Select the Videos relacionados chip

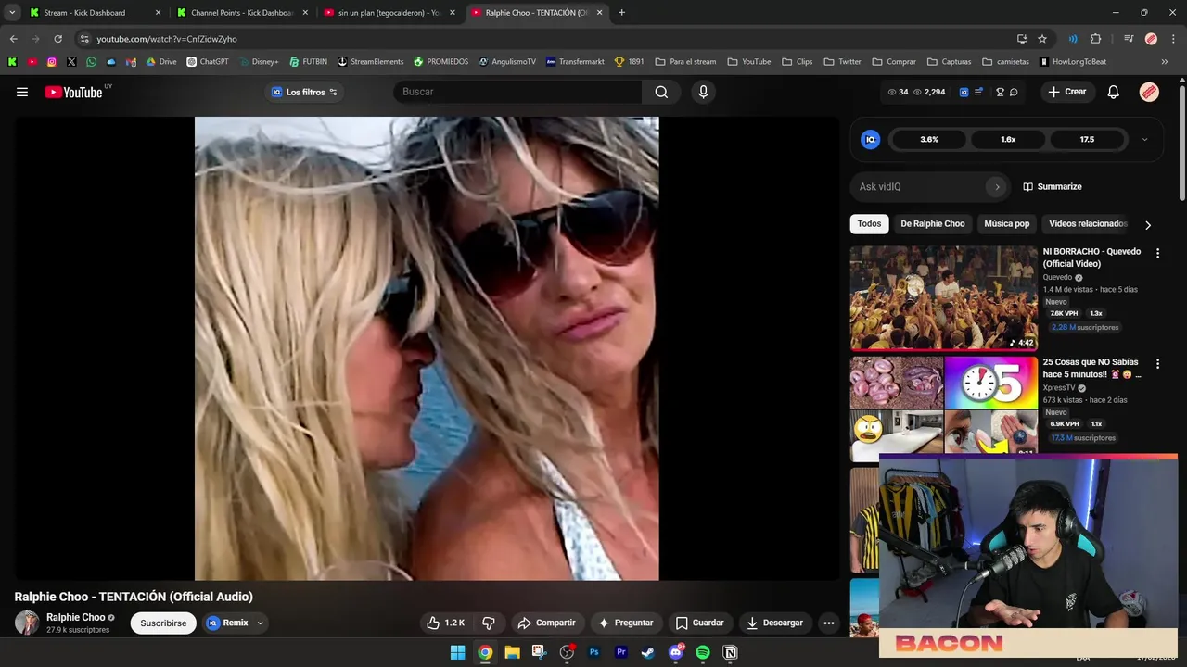click(1087, 224)
